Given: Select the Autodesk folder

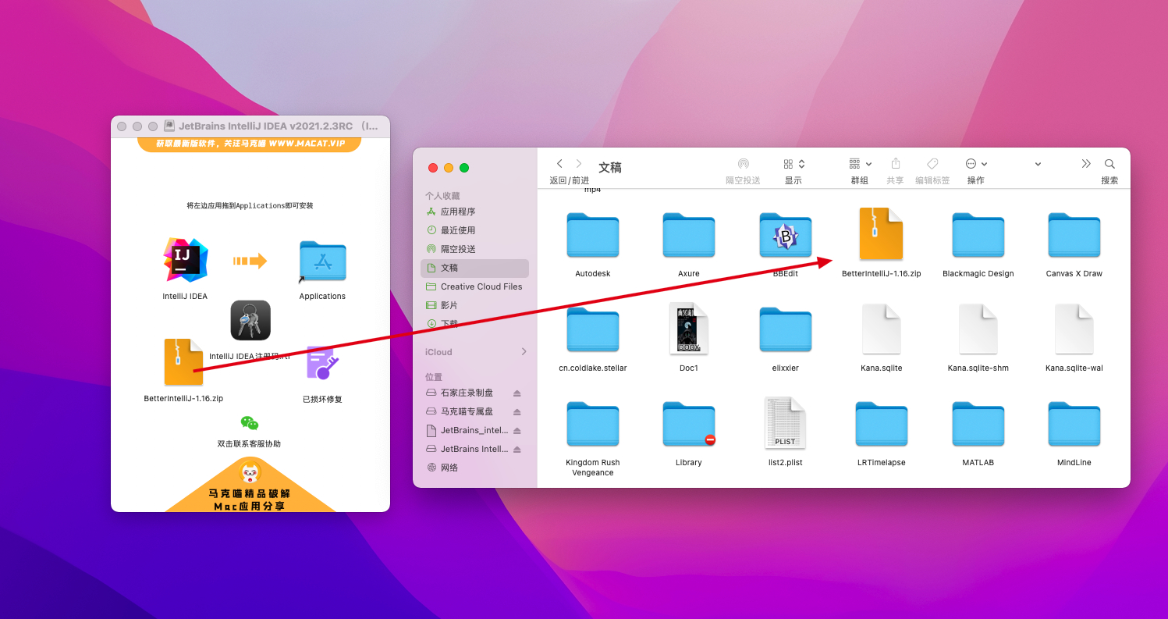Looking at the screenshot, I should [x=593, y=235].
